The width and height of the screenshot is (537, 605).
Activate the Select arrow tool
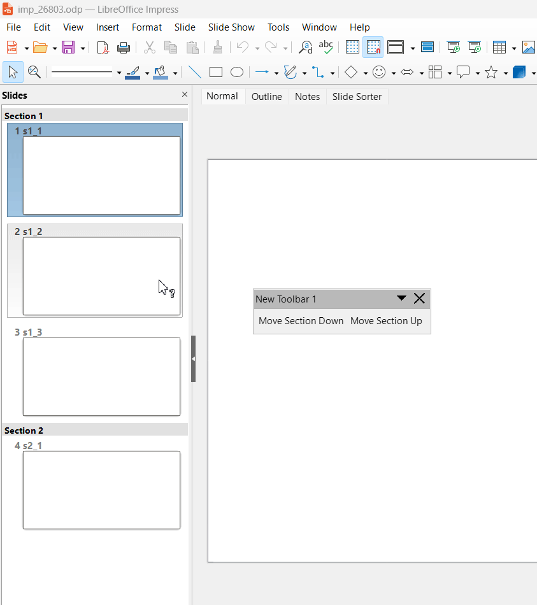[13, 72]
